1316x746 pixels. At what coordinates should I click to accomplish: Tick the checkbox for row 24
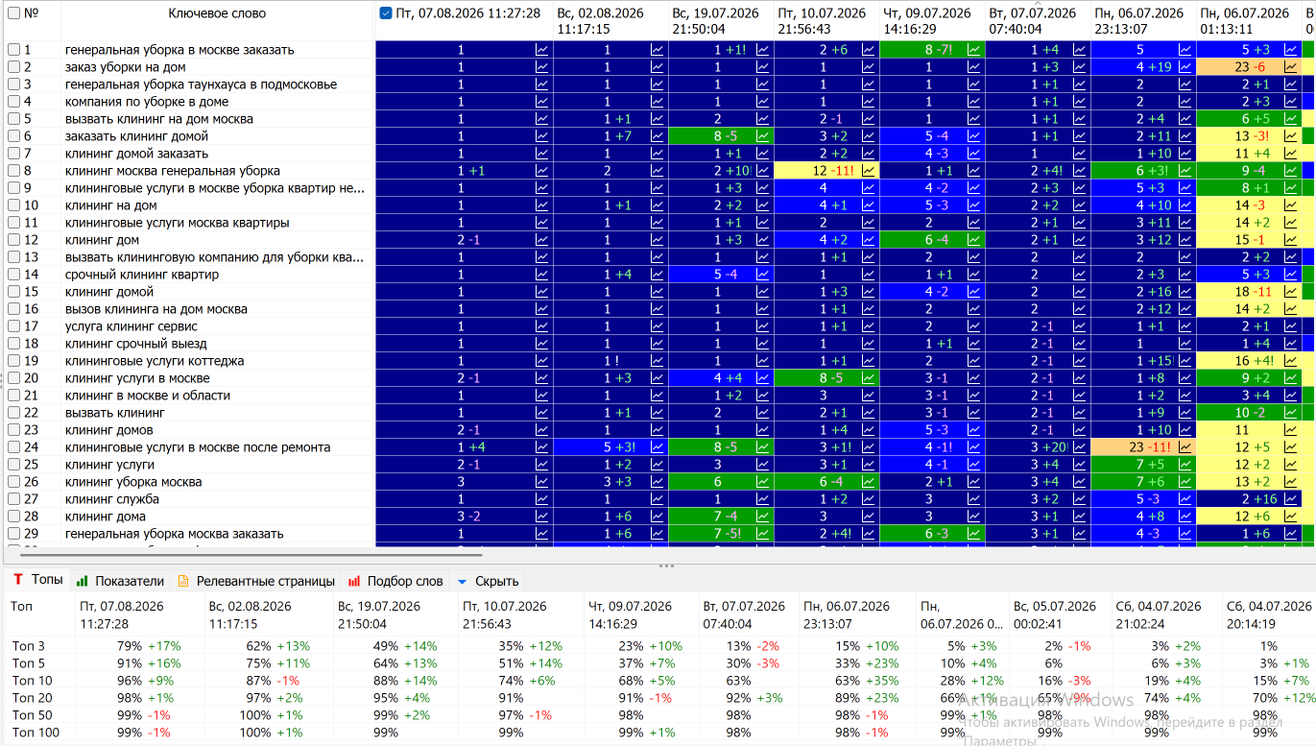coord(13,447)
